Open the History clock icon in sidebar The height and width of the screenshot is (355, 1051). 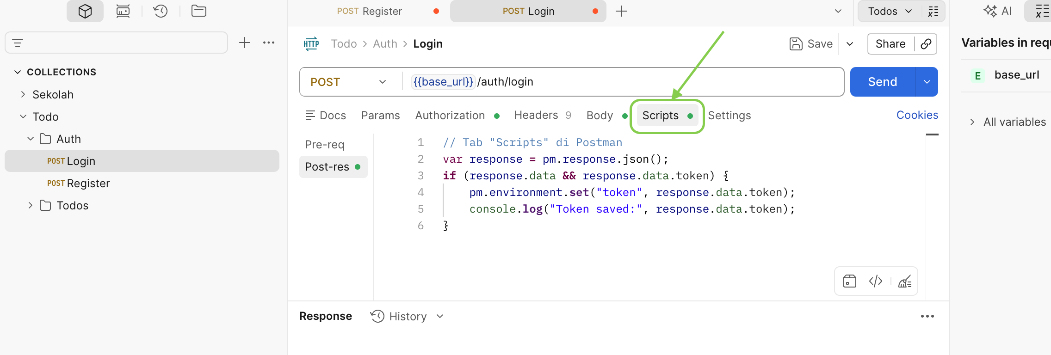click(161, 11)
